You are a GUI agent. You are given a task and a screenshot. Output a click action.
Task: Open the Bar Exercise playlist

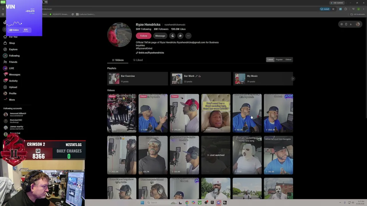coord(138,79)
